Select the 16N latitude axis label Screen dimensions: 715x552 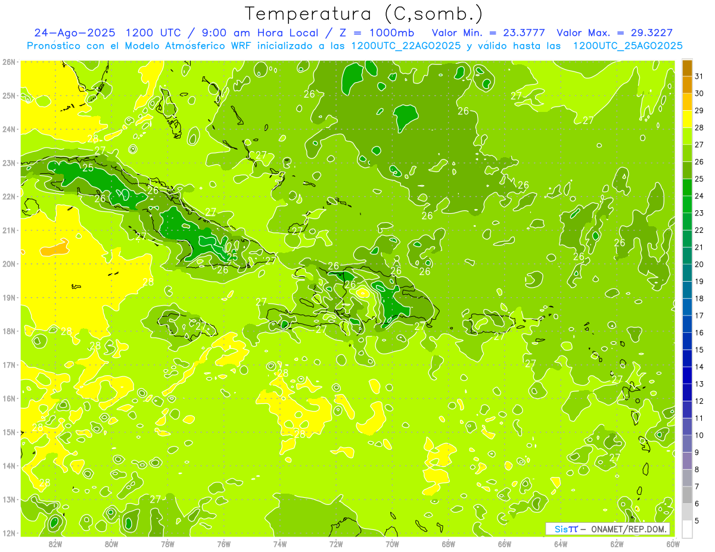(x=9, y=398)
